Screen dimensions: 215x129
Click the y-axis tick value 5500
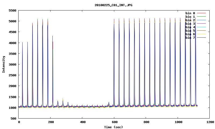pos(12,10)
